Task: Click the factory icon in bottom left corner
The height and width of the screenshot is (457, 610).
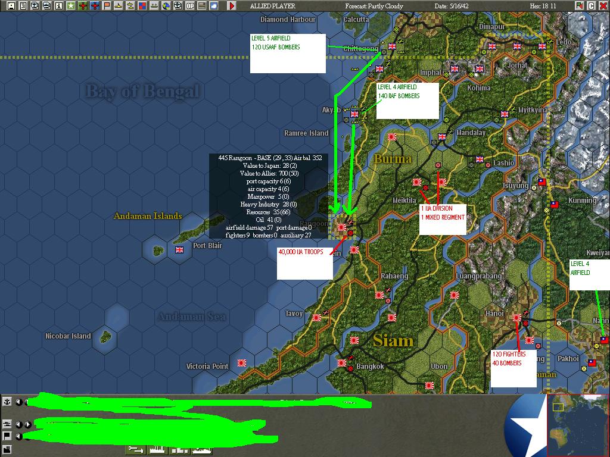Action: (7, 450)
